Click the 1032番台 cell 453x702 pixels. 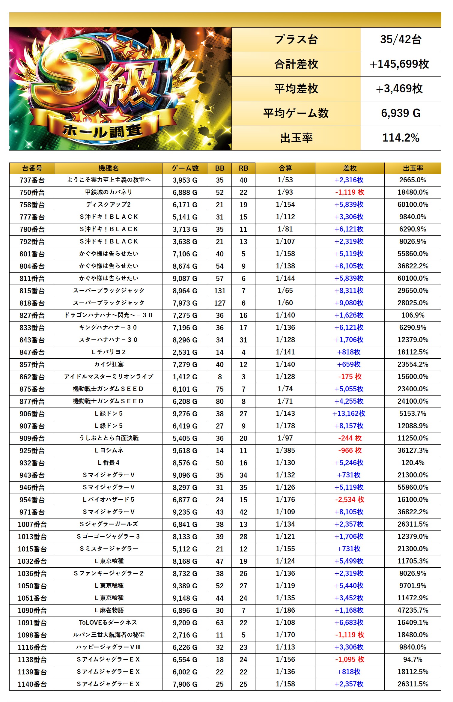pos(32,561)
